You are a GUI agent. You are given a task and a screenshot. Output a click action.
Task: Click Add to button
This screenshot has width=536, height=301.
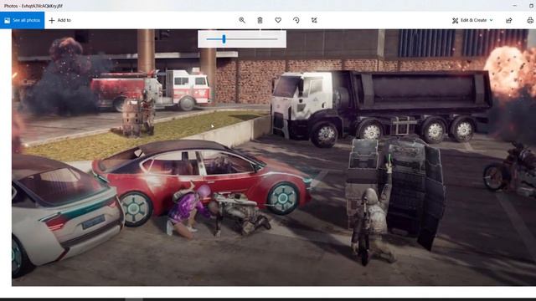59,20
